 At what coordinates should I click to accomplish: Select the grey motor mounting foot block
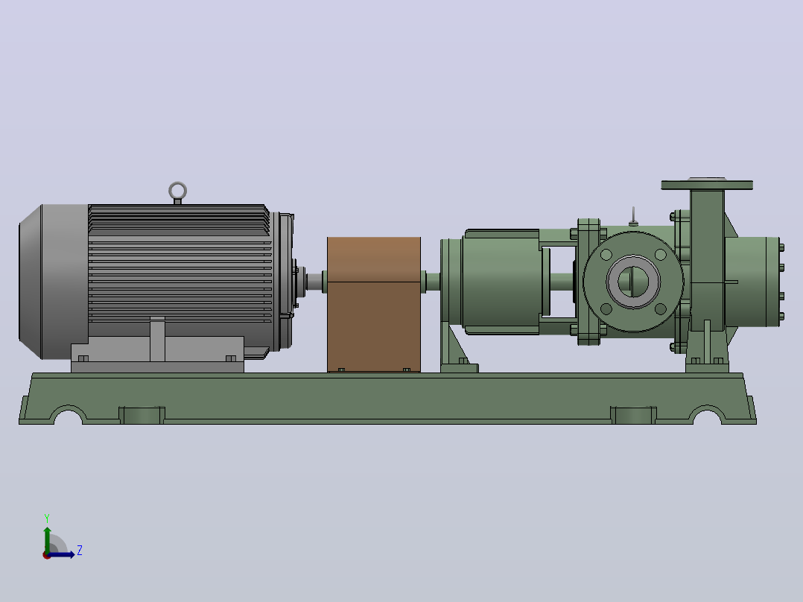[x=157, y=354]
